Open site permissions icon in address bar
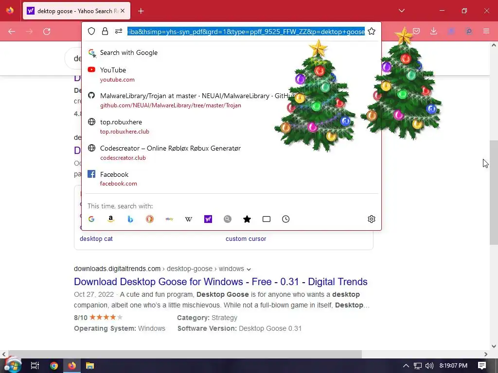Viewport: 498px width, 373px height. [x=119, y=31]
